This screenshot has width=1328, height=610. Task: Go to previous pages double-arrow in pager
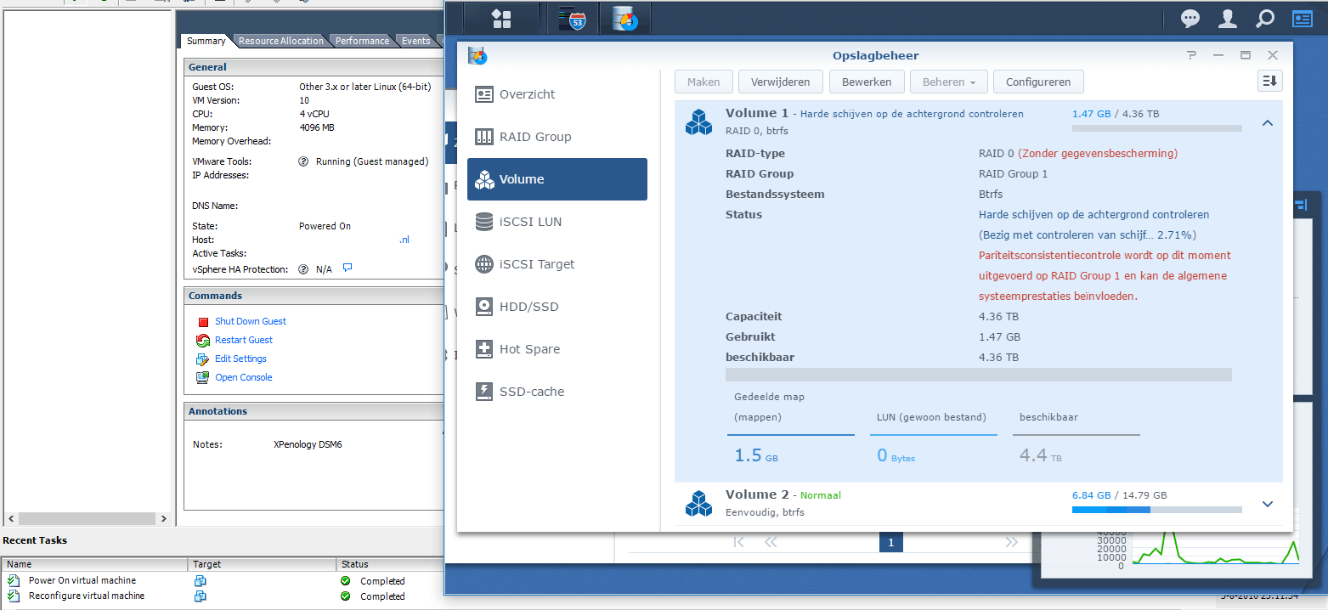tap(771, 542)
